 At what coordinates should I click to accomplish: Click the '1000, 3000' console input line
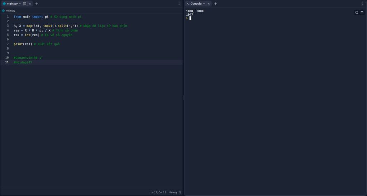tap(195, 11)
